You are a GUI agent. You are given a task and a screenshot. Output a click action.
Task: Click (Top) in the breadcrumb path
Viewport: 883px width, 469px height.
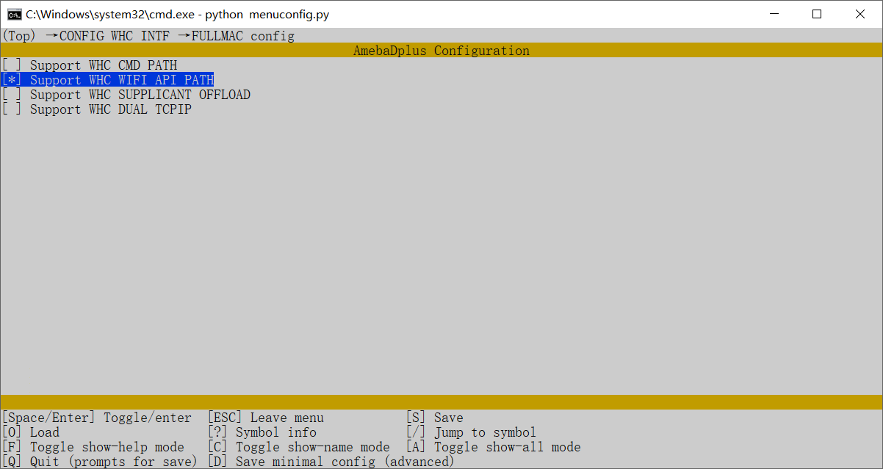pos(19,36)
